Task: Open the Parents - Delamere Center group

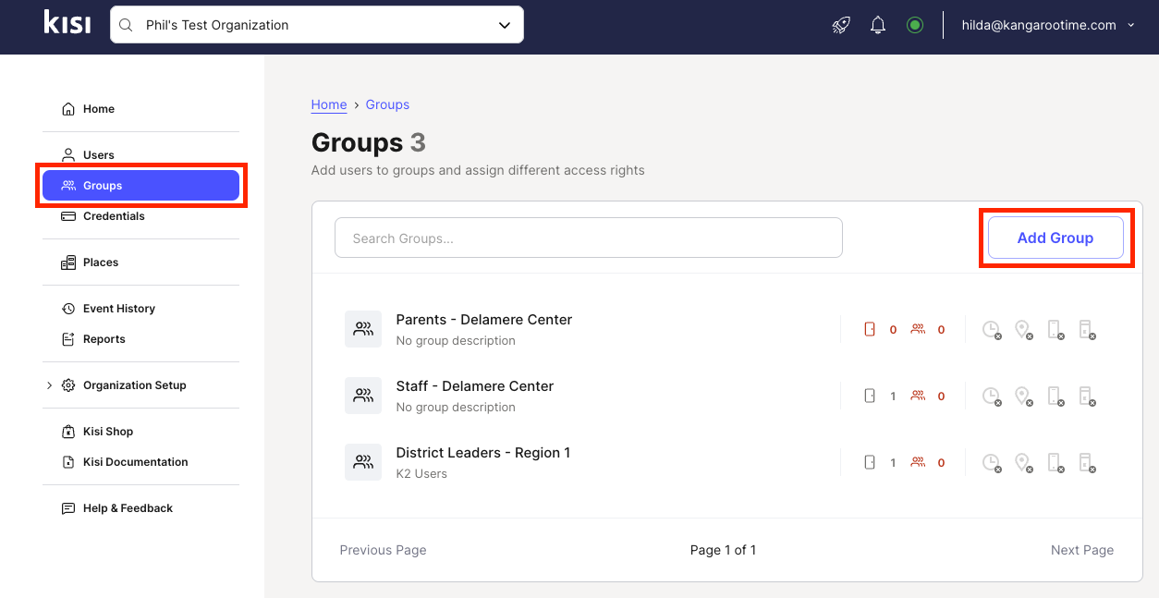Action: coord(483,320)
